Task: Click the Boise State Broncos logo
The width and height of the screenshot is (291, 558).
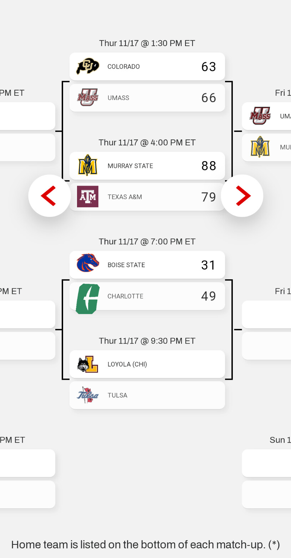Action: pos(88,263)
